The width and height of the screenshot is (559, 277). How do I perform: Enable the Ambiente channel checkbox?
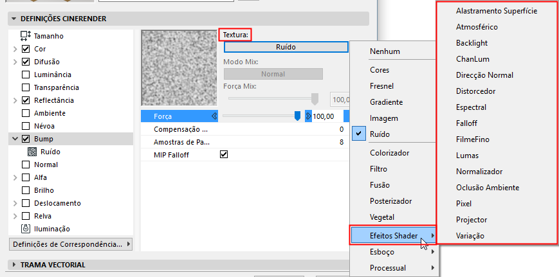26,113
